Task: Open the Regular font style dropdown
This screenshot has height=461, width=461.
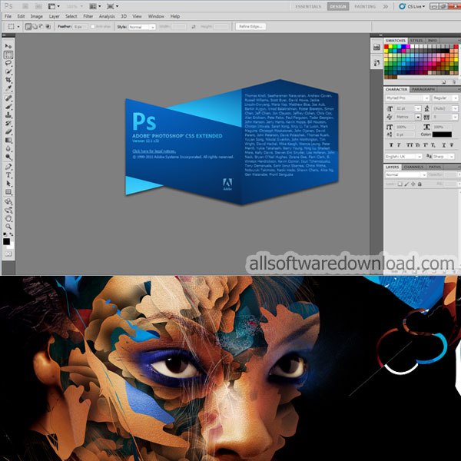Action: point(445,98)
